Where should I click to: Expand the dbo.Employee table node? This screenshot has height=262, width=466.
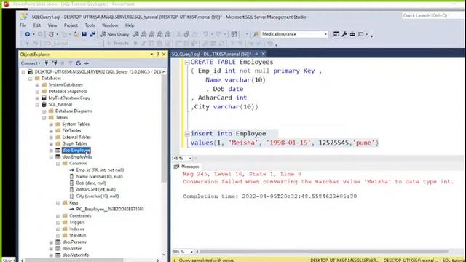tap(51, 151)
